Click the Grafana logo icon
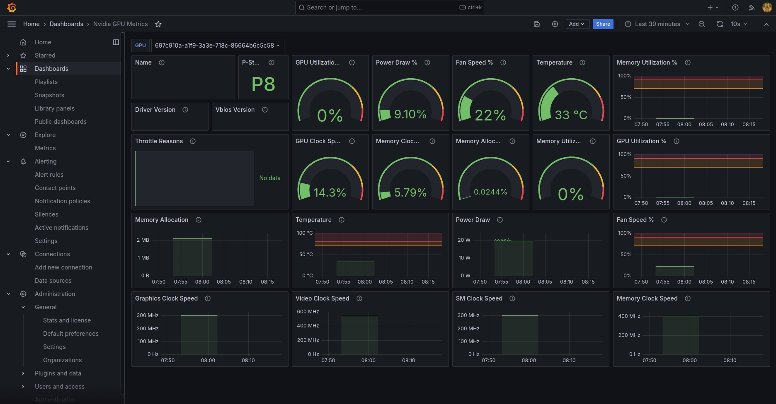Viewport: 776px width, 404px height. click(x=12, y=7)
